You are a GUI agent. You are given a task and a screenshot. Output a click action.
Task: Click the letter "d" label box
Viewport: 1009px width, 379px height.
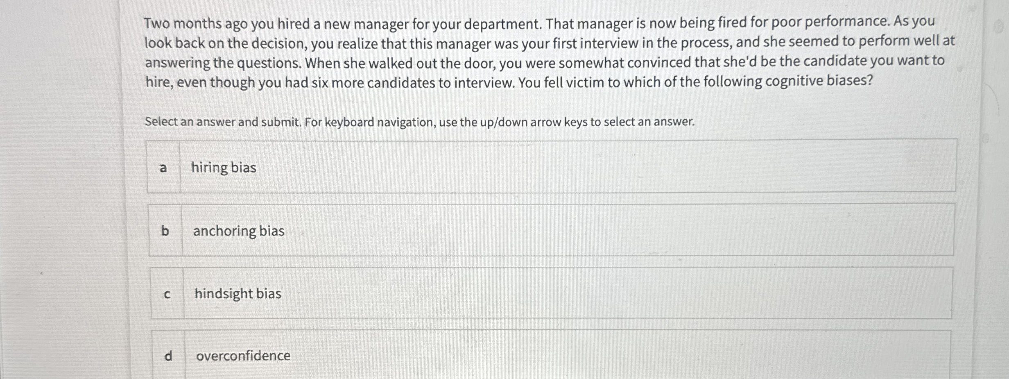(x=170, y=356)
